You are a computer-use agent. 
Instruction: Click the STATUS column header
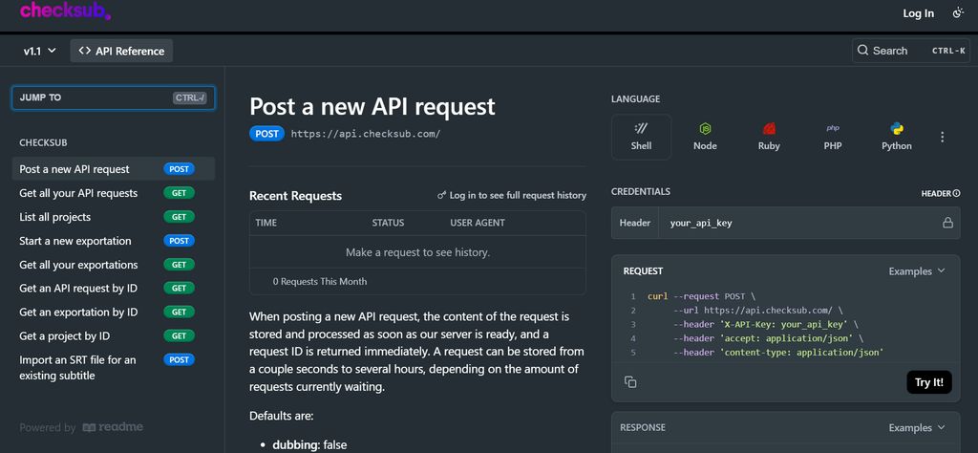(388, 223)
